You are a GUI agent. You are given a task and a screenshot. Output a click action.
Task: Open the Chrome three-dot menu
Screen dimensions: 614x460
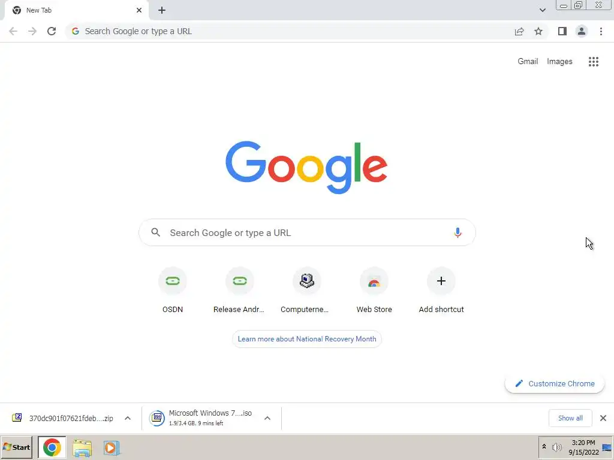[x=601, y=31]
